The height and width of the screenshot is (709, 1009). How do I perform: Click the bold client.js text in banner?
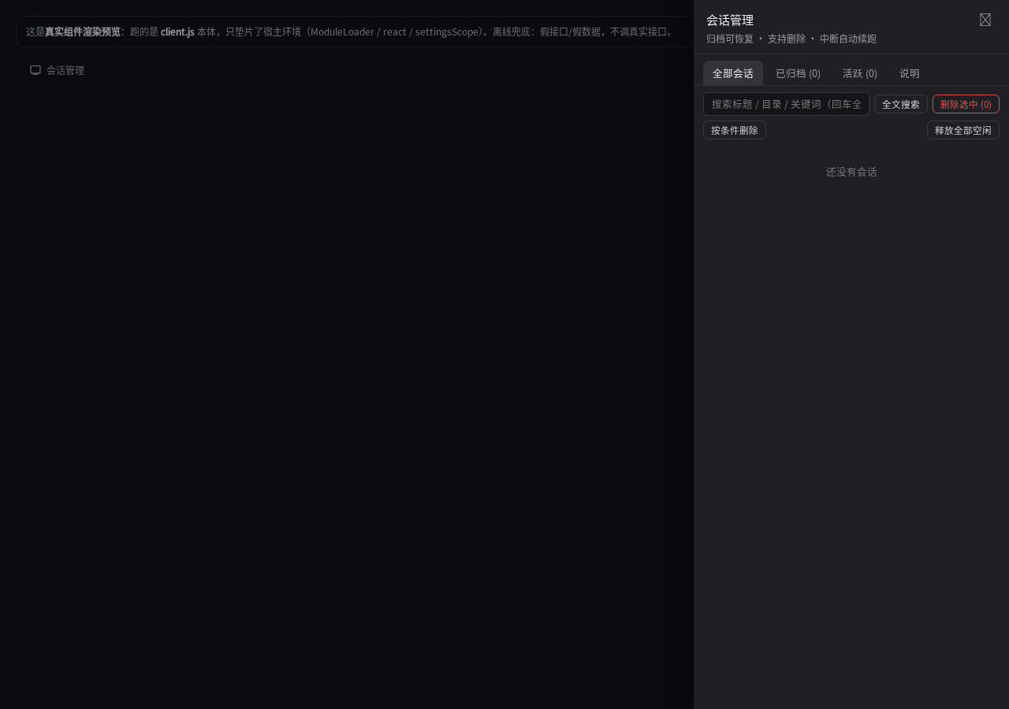[177, 32]
